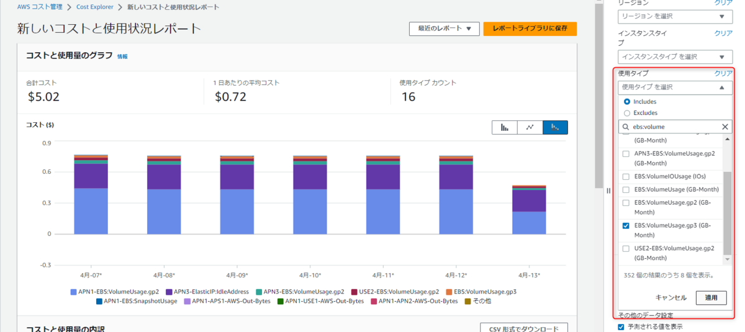This screenshot has width=745, height=332.
Task: Select the Includes radio button
Action: click(x=626, y=101)
